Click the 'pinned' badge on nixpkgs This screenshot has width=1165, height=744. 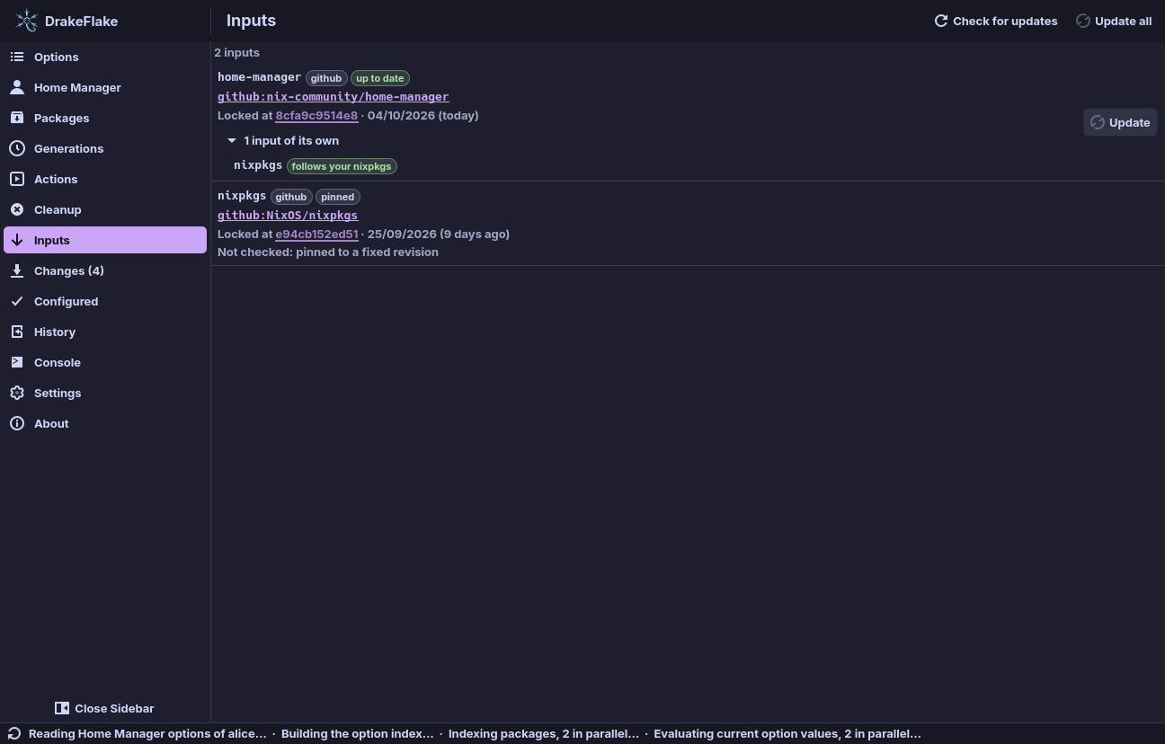click(338, 197)
